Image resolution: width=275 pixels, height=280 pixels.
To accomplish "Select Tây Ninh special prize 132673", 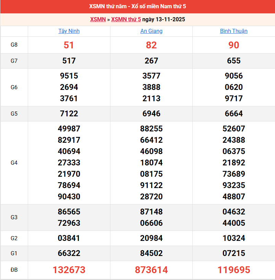I will pos(69,270).
